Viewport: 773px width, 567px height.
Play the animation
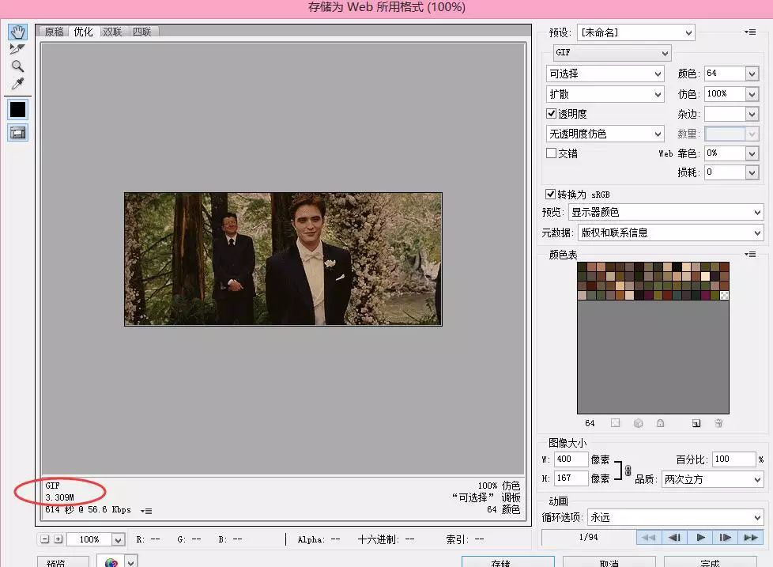point(700,538)
